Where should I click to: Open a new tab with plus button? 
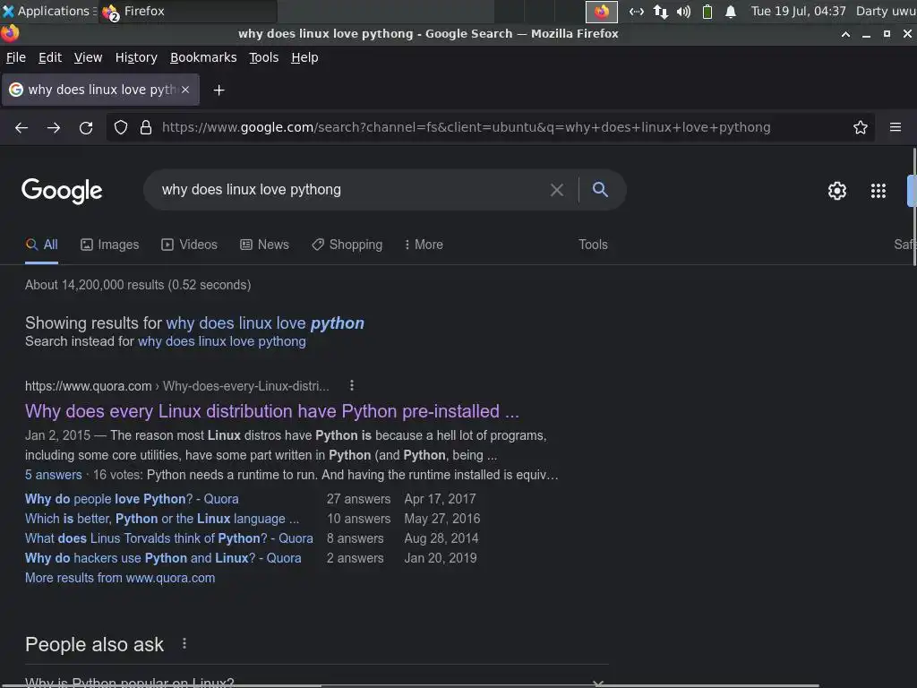pos(219,90)
